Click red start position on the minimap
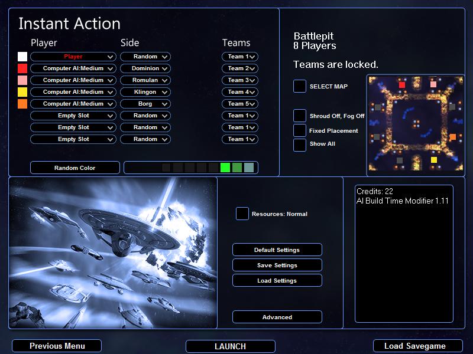Screen dimensions: 473x354 point(402,85)
